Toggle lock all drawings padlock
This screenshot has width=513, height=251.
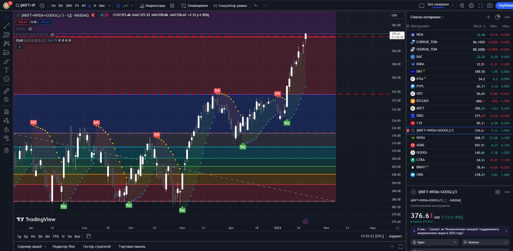(7, 129)
